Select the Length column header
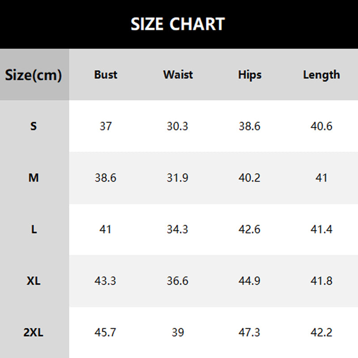This screenshot has height=358, width=358. (x=321, y=75)
